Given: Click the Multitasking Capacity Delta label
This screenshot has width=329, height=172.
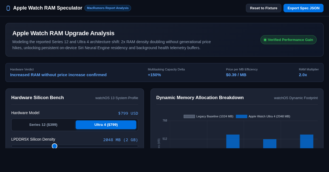Looking at the screenshot, I should pos(166,69).
